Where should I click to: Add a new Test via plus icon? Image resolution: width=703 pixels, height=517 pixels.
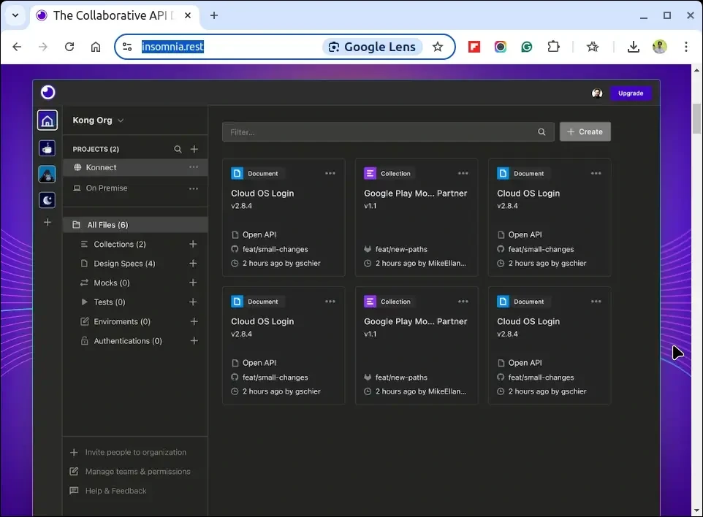click(x=193, y=302)
